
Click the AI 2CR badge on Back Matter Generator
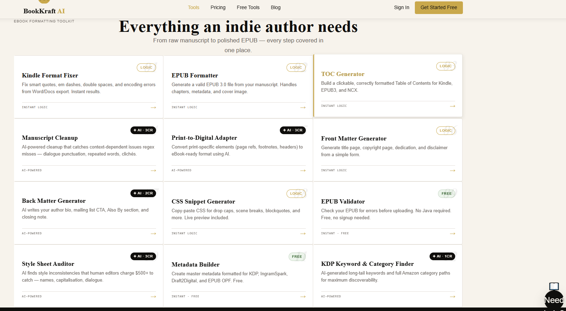point(143,193)
